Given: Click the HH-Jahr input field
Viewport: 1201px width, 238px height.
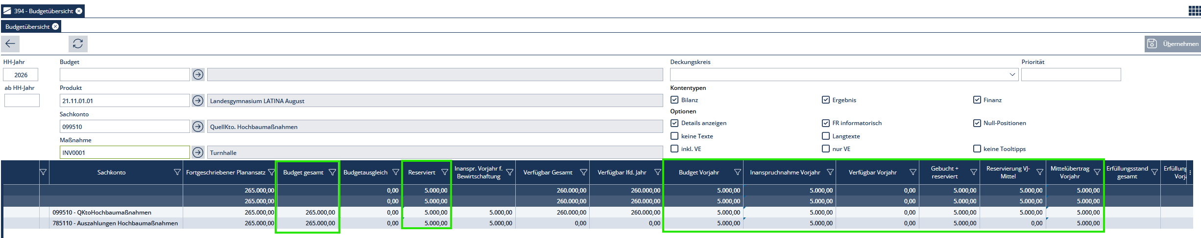Looking at the screenshot, I should tap(21, 75).
